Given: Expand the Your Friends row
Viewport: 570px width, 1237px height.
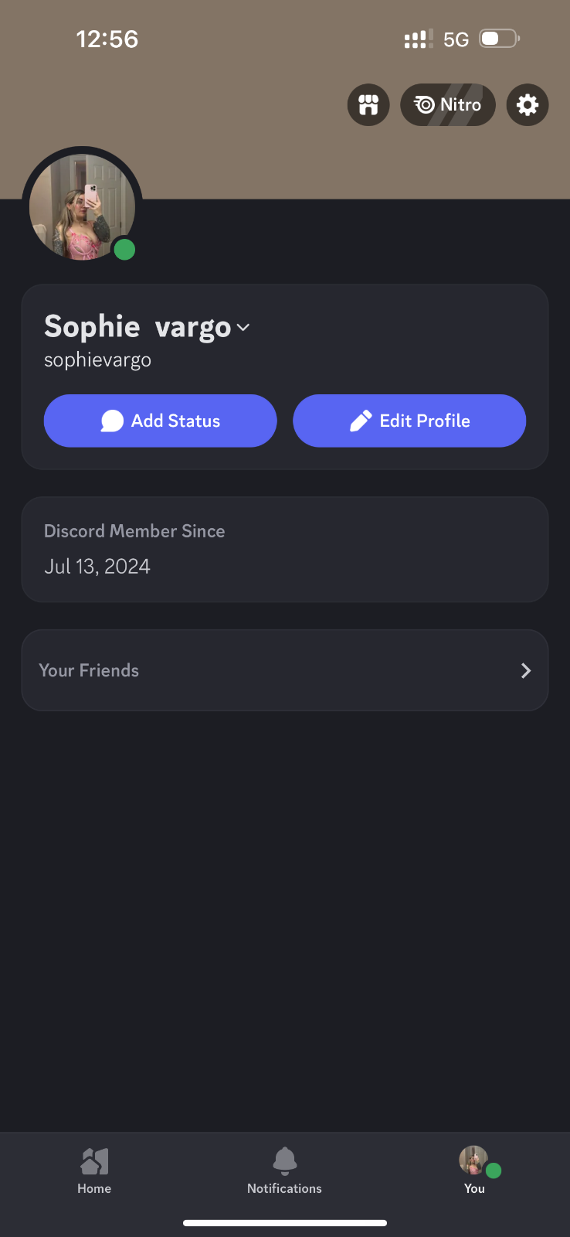Looking at the screenshot, I should pos(284,670).
